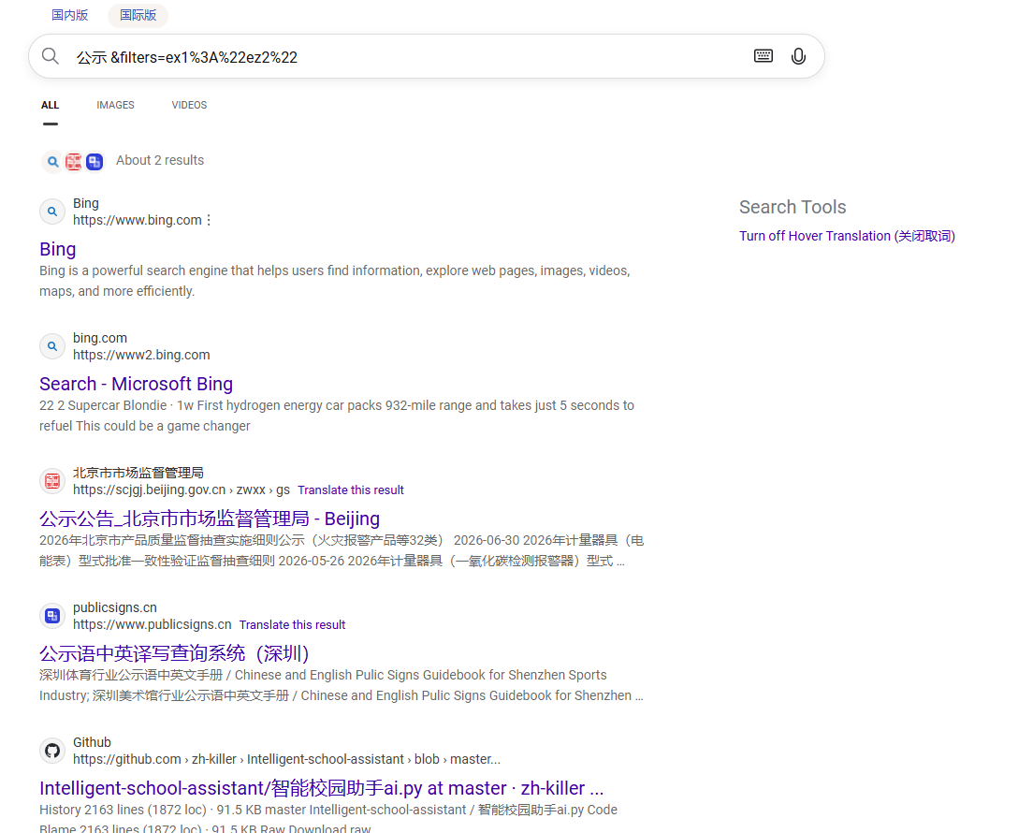
Task: Click the https://www.bing.com URL text
Action: point(137,220)
